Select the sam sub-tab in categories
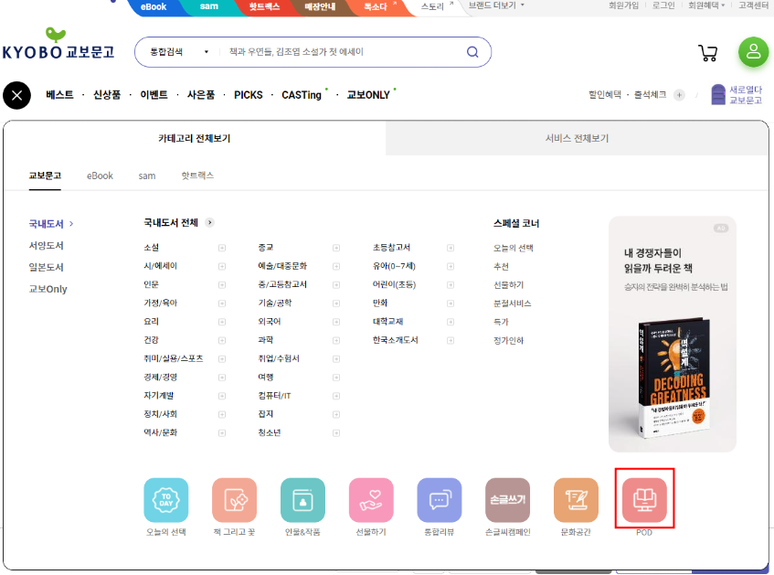Screen dimensions: 774x575 [146, 176]
